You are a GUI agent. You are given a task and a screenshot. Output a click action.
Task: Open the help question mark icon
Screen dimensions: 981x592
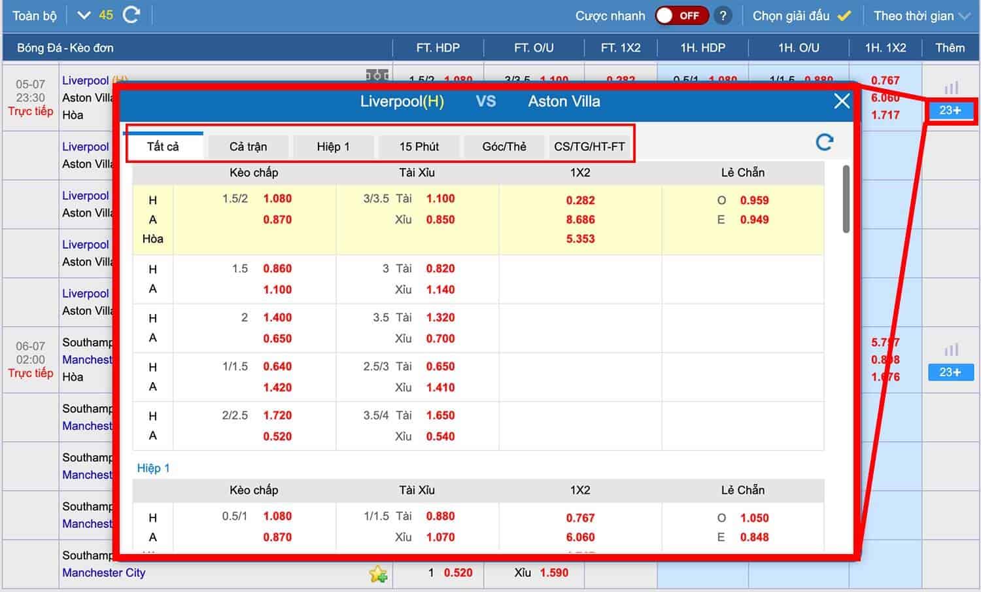point(723,16)
